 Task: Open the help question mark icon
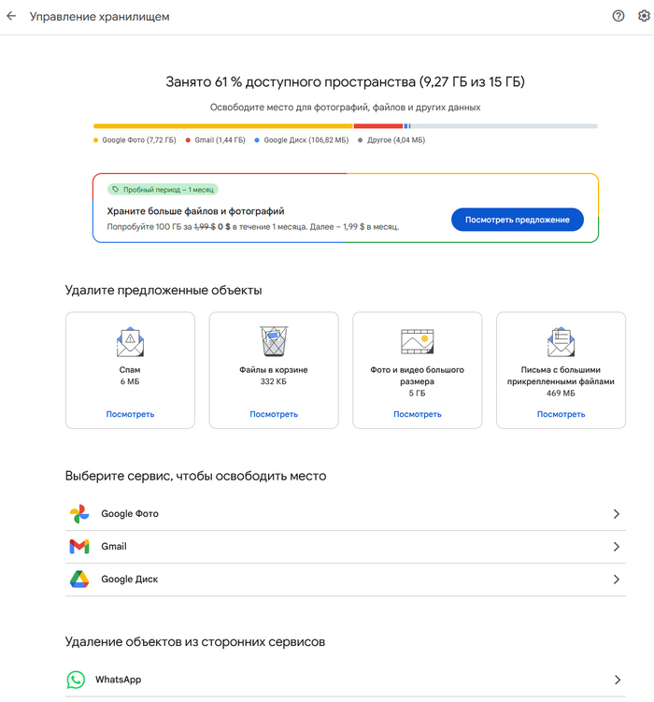click(618, 16)
